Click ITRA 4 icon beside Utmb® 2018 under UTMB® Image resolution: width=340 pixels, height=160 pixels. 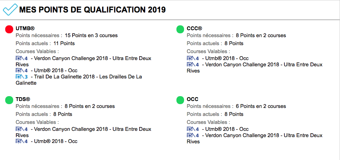pos(22,70)
